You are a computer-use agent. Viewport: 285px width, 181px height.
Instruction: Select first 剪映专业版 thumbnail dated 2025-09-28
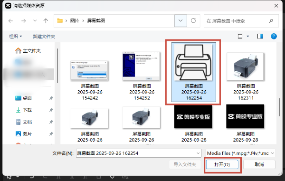(x=193, y=117)
